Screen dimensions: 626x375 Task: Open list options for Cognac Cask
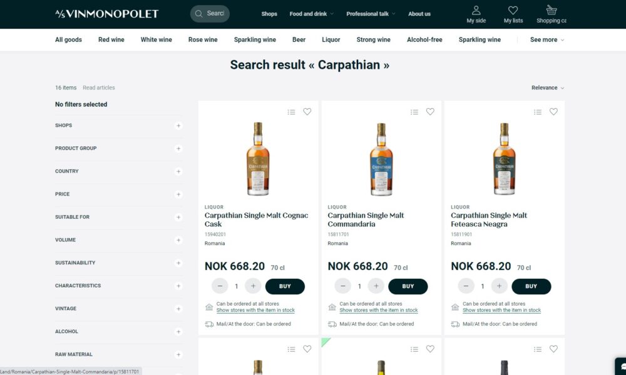pyautogui.click(x=291, y=112)
